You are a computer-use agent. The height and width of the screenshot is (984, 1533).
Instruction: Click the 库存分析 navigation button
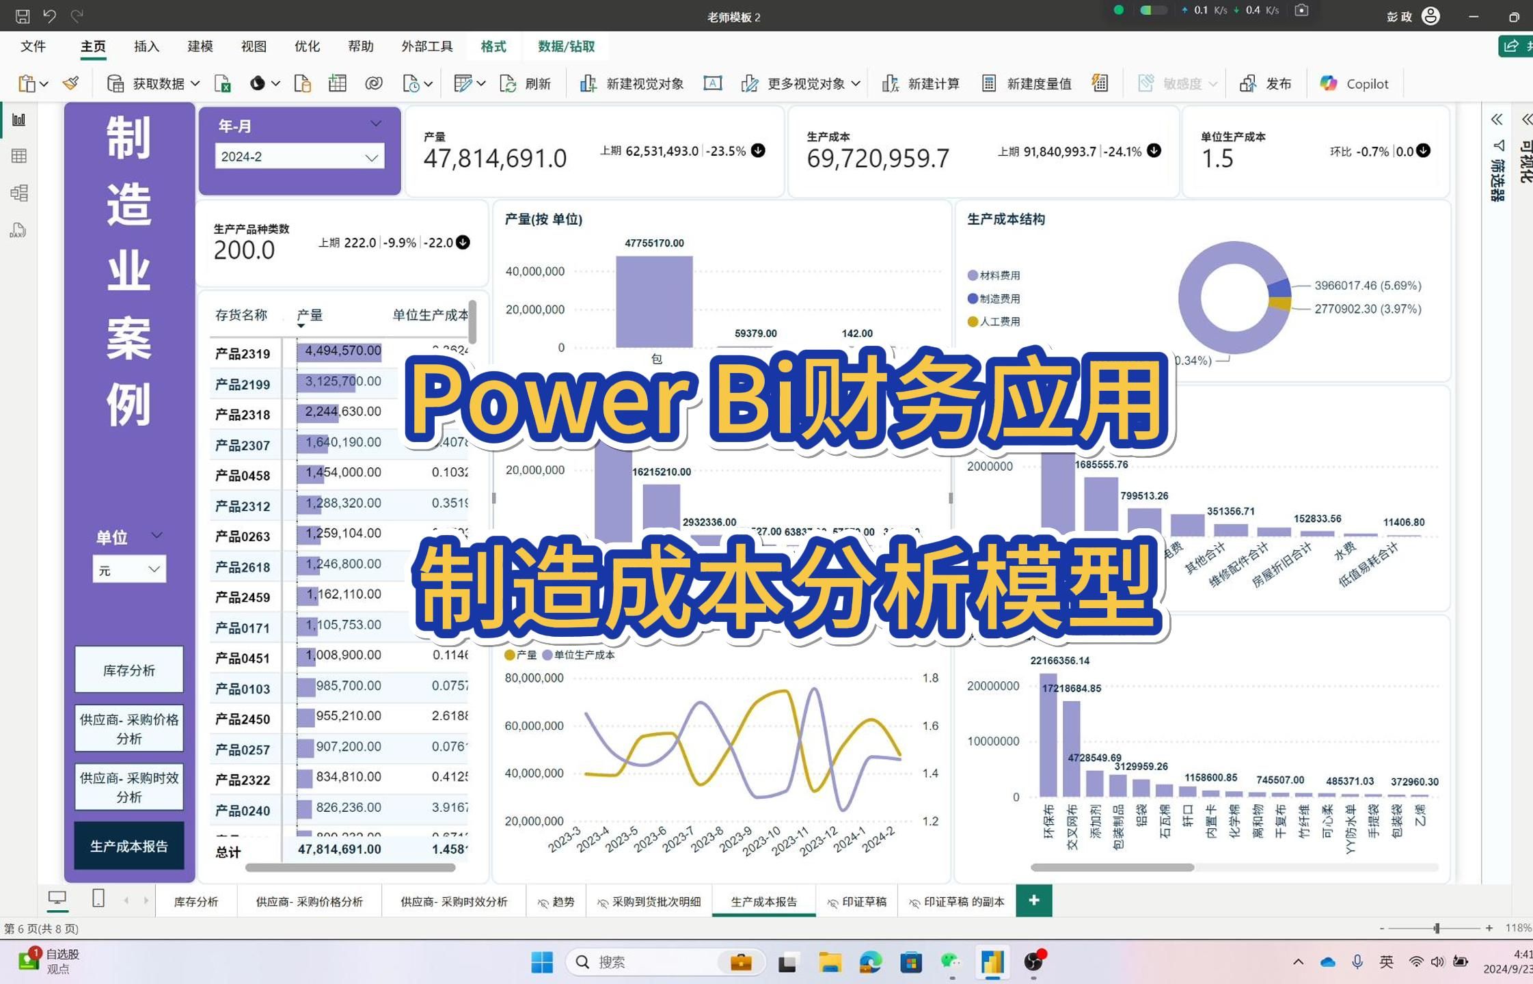coord(129,670)
